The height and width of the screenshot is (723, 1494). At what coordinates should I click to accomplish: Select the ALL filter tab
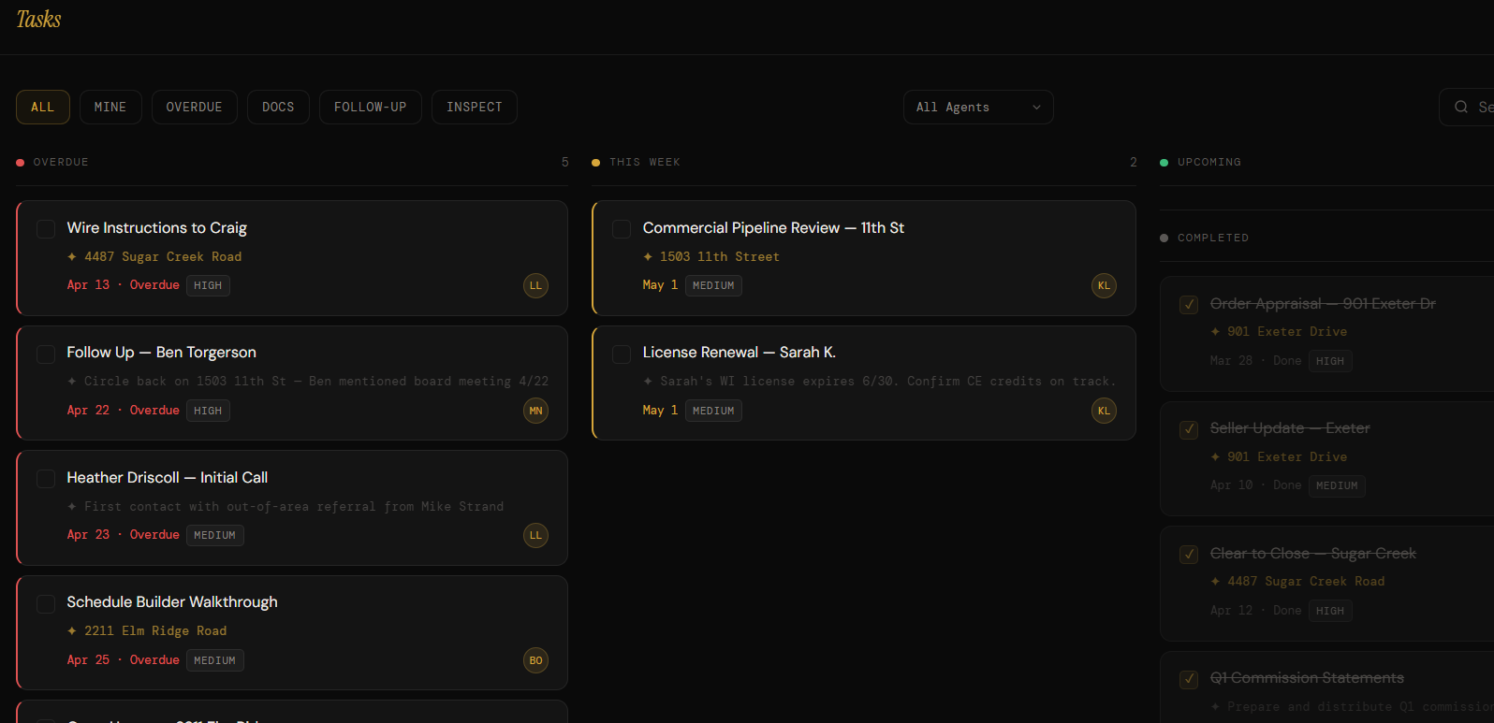tap(43, 108)
